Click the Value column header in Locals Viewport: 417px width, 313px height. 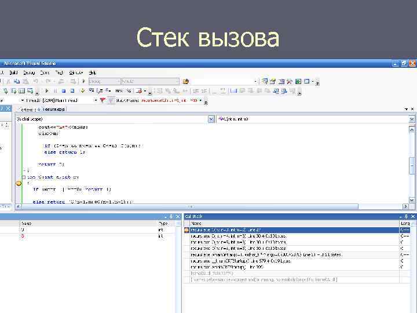pyautogui.click(x=89, y=224)
